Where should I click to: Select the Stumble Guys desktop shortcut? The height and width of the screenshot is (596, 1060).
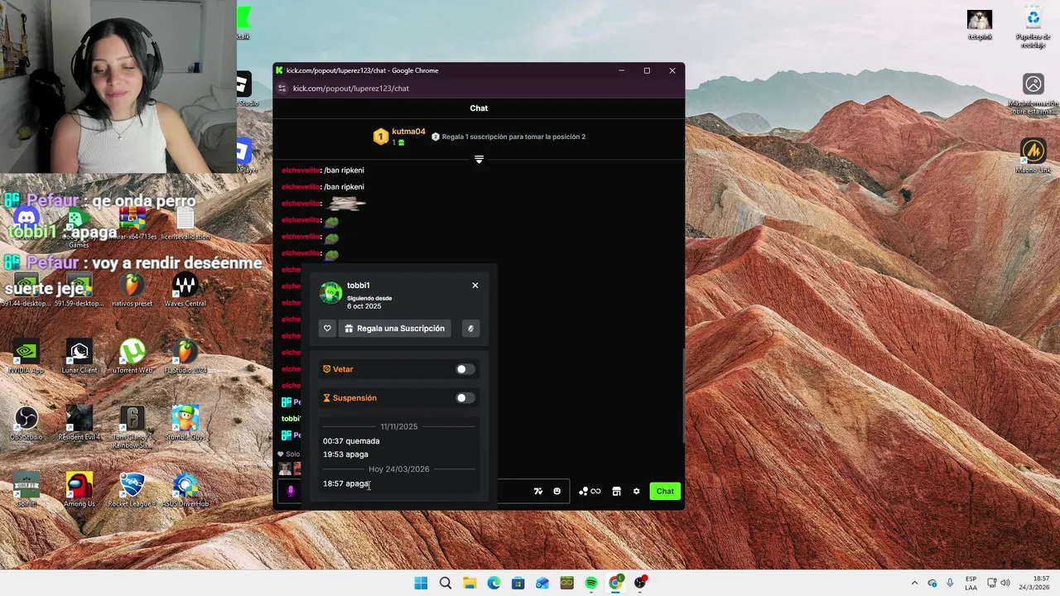point(185,423)
